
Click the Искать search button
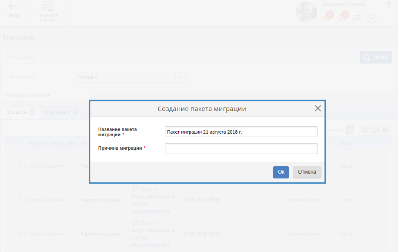(x=376, y=57)
